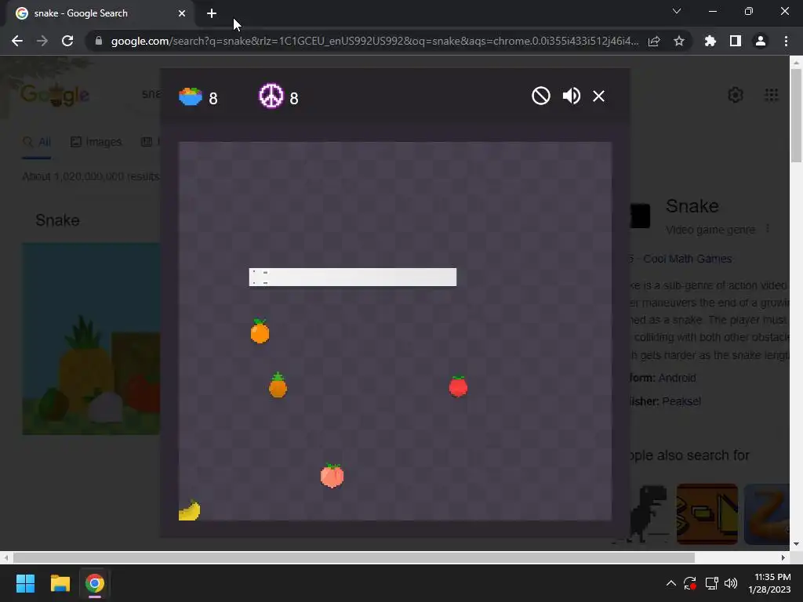
Task: Switch to the All results tab
Action: pos(37,142)
